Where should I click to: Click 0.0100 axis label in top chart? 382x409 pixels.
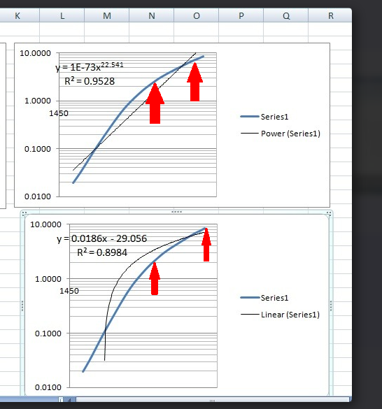tap(38, 196)
